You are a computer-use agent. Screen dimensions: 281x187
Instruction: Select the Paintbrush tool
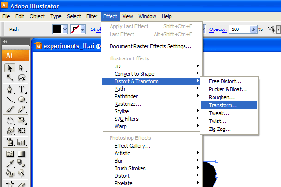tap(10, 109)
